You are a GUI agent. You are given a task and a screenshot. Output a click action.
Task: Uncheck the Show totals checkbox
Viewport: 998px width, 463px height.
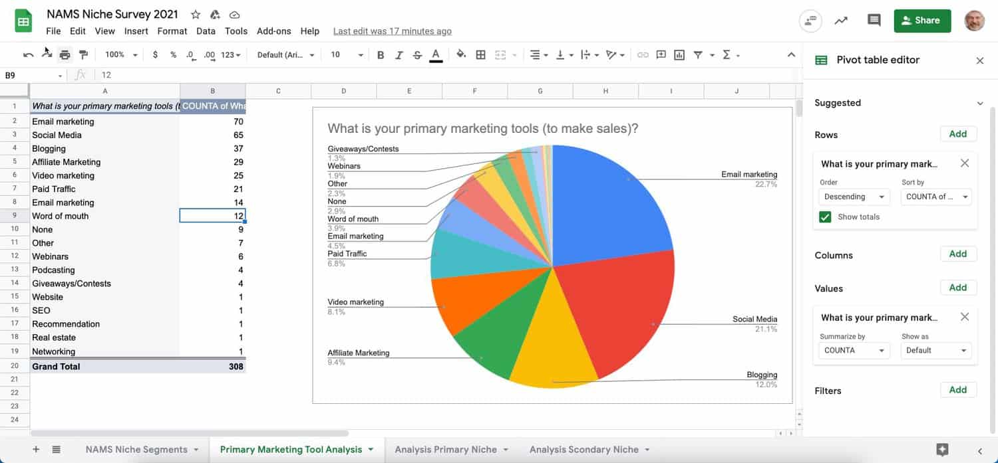(x=826, y=217)
